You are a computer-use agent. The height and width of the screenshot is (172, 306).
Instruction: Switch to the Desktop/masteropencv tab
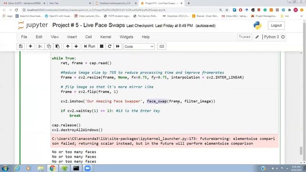[x=116, y=3]
